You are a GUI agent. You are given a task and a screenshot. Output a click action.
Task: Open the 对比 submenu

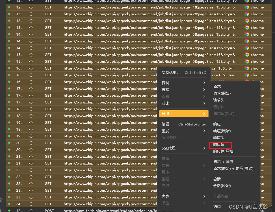pos(184,103)
